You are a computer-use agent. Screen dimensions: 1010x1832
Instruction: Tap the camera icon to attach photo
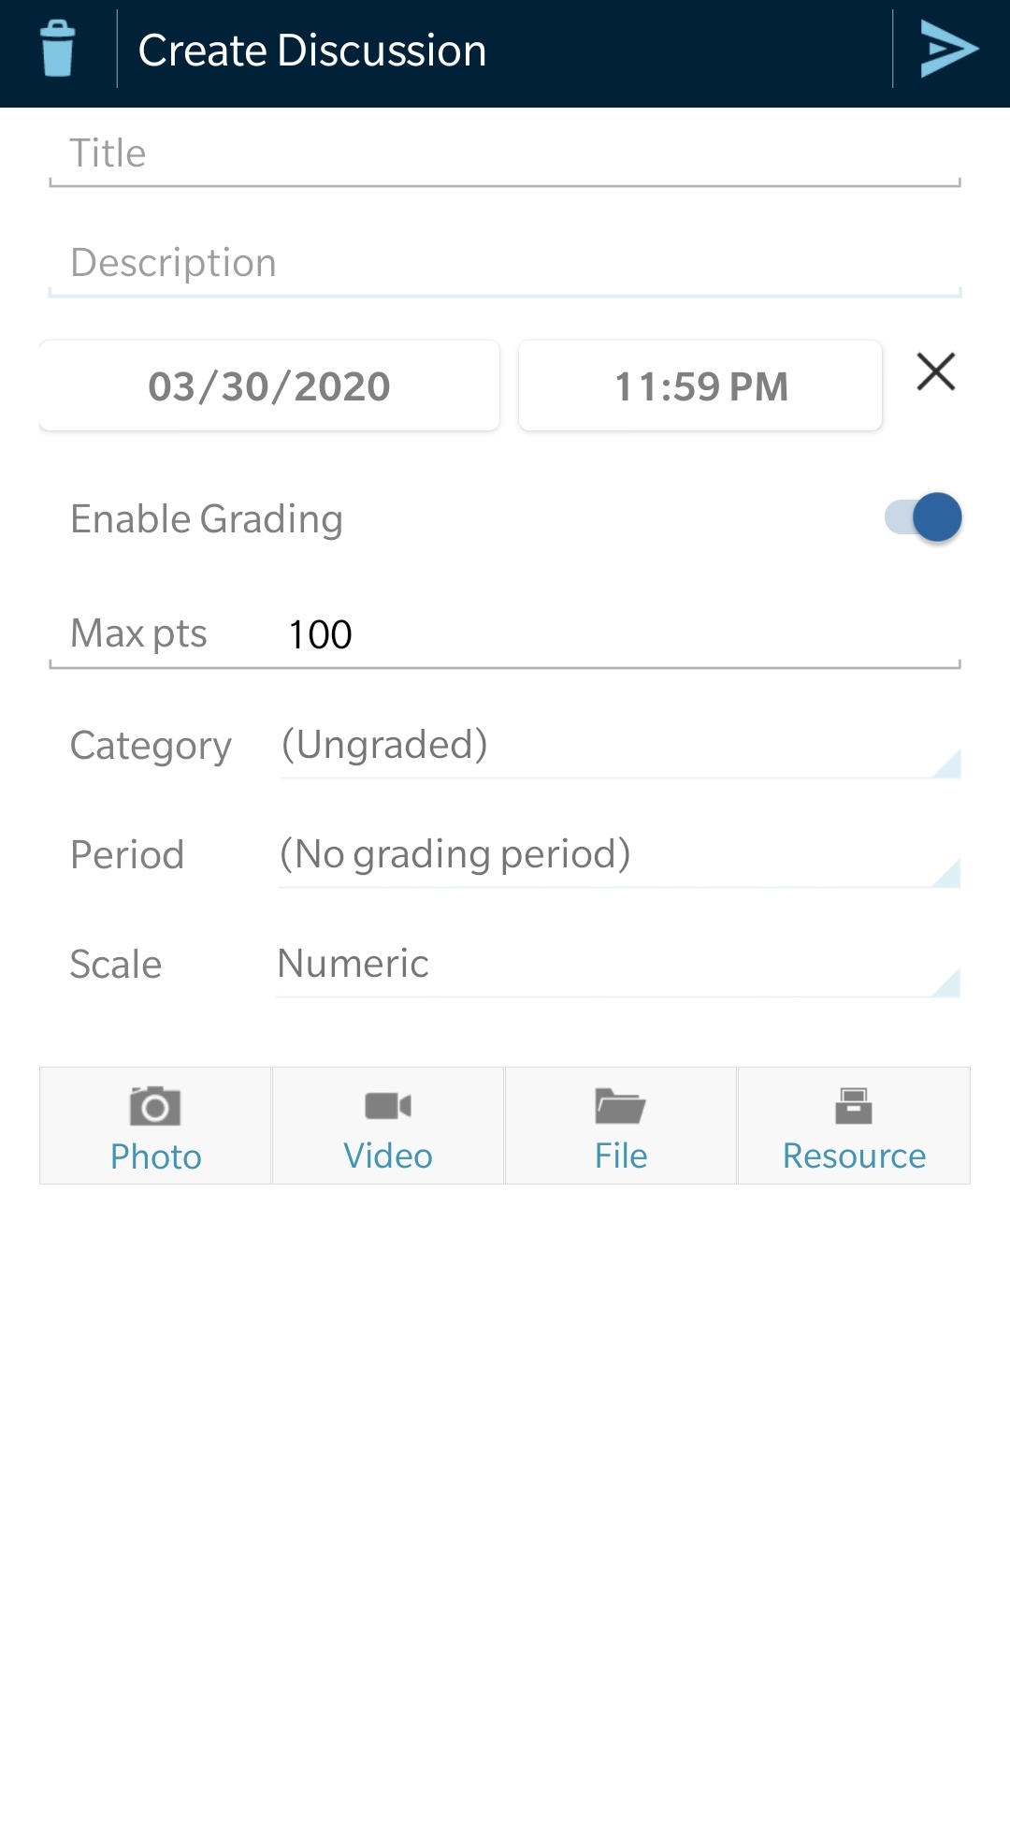click(155, 1106)
